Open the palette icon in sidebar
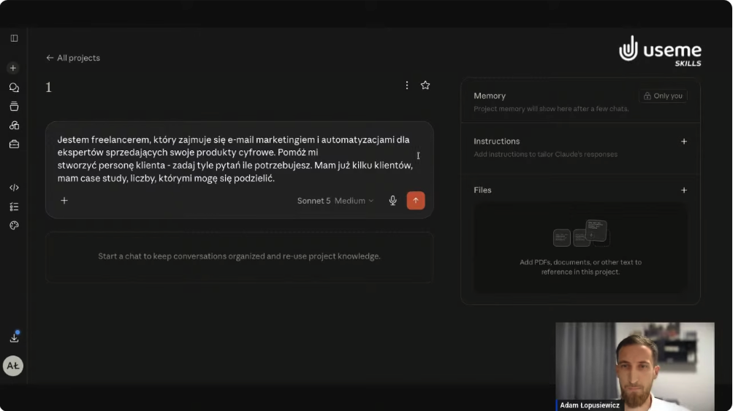 click(x=14, y=226)
